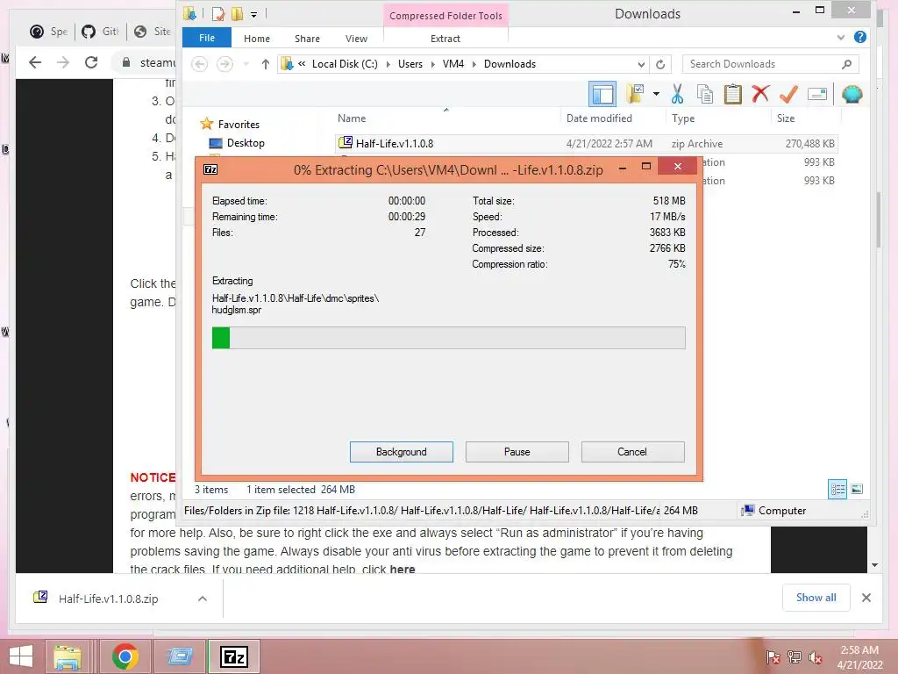The width and height of the screenshot is (898, 674).
Task: Close the Chrome downloads bar
Action: [866, 598]
